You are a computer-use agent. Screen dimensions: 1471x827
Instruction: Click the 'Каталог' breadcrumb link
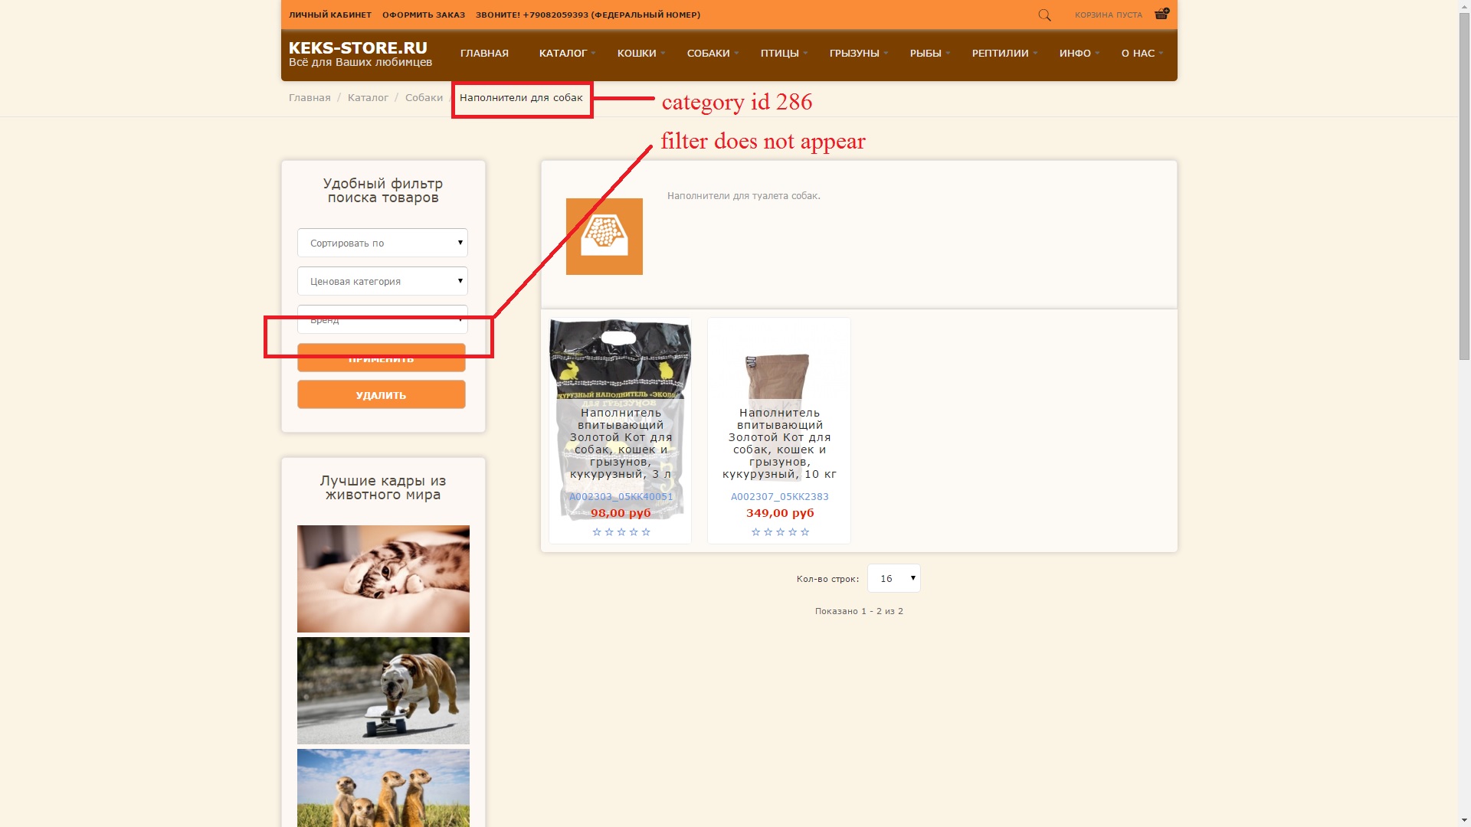tap(368, 98)
